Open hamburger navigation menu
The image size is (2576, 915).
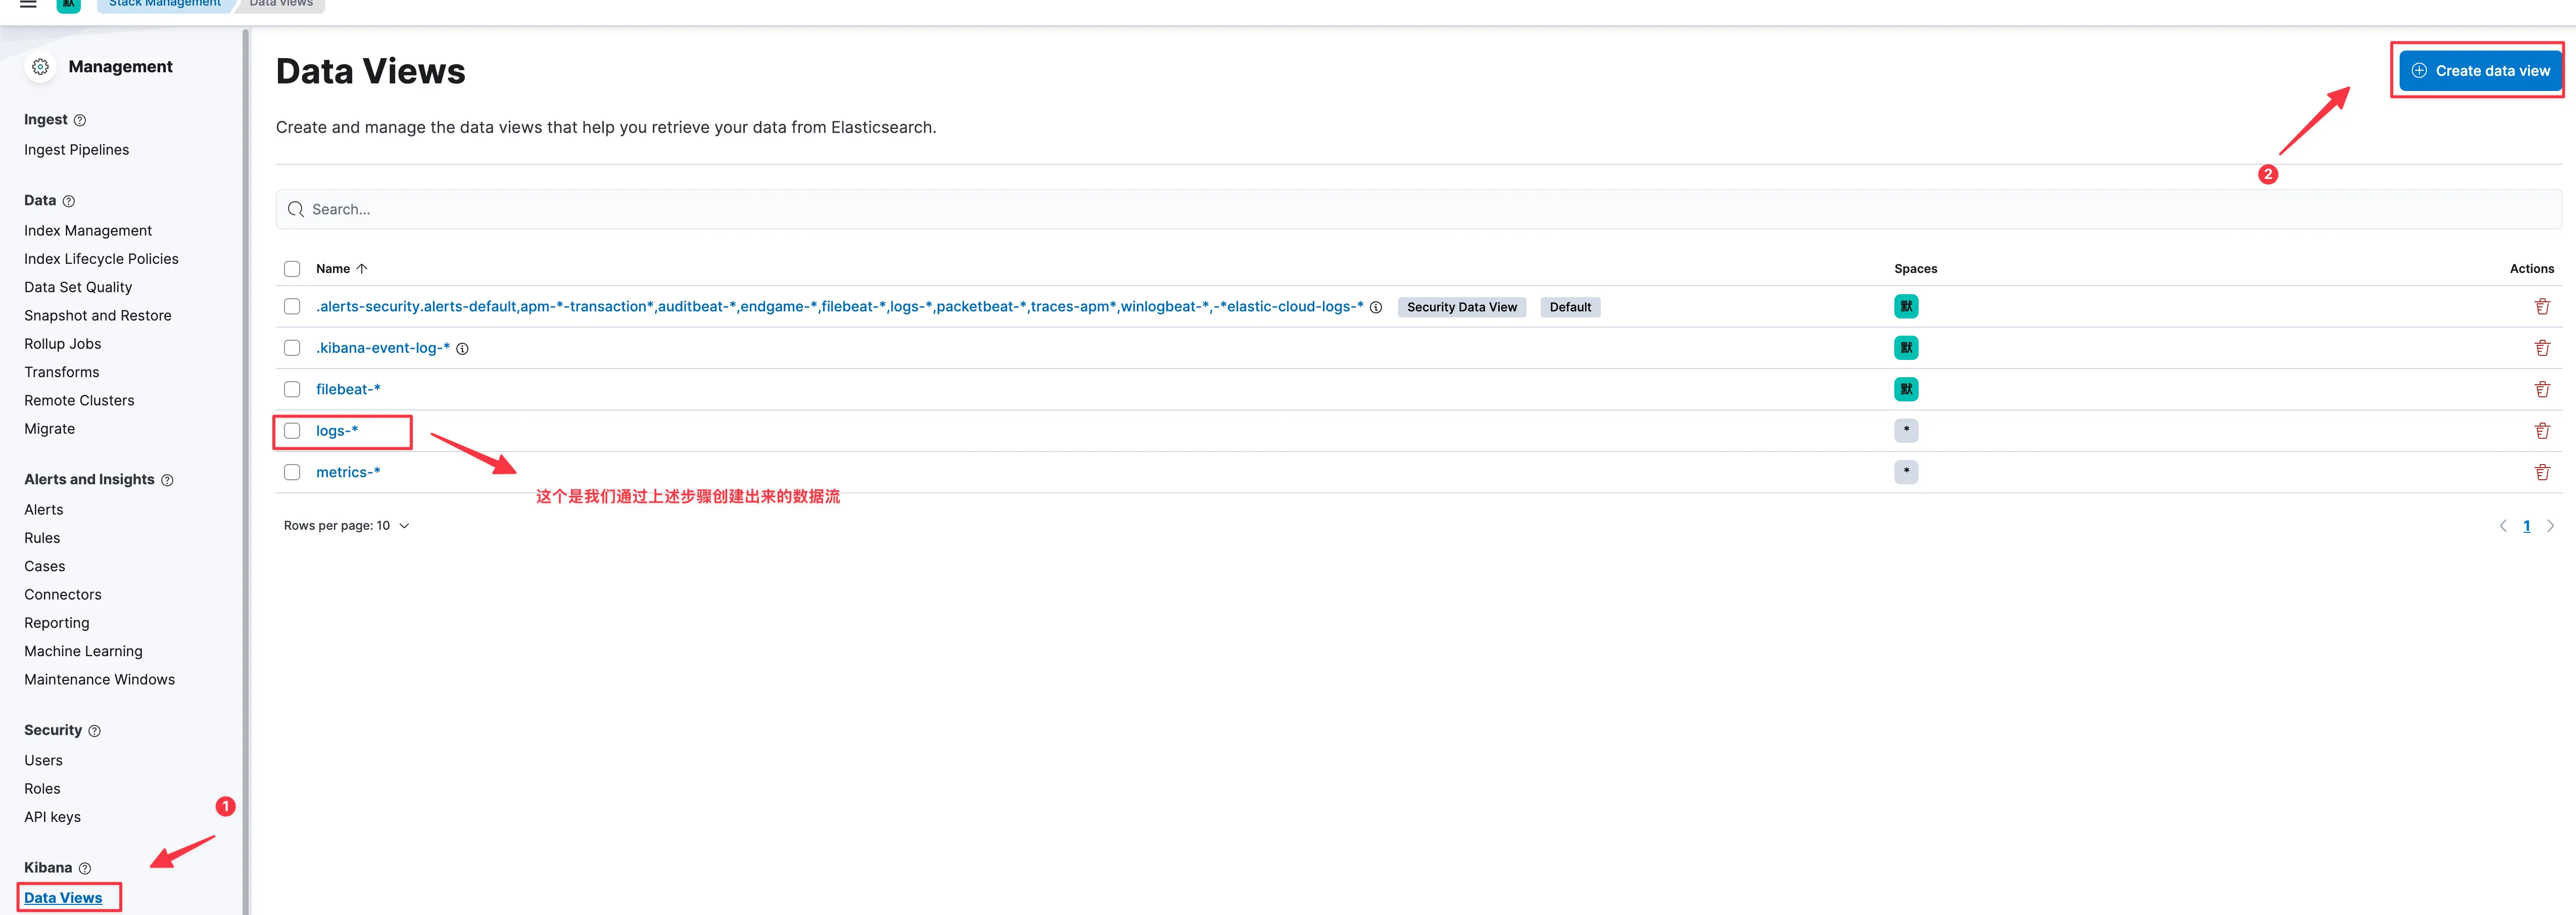[x=28, y=4]
